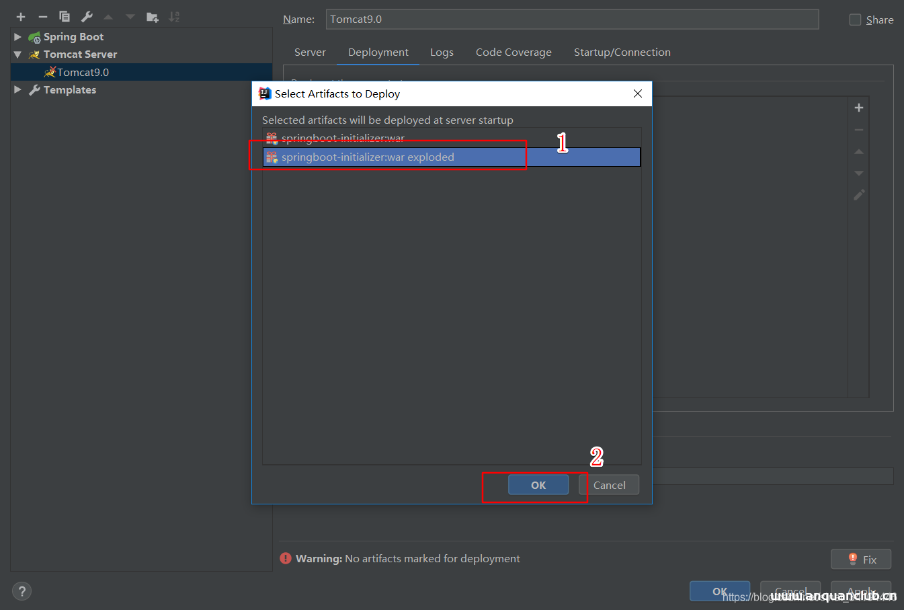This screenshot has height=610, width=904.
Task: Click the add artifact plus icon on right
Action: (x=858, y=108)
